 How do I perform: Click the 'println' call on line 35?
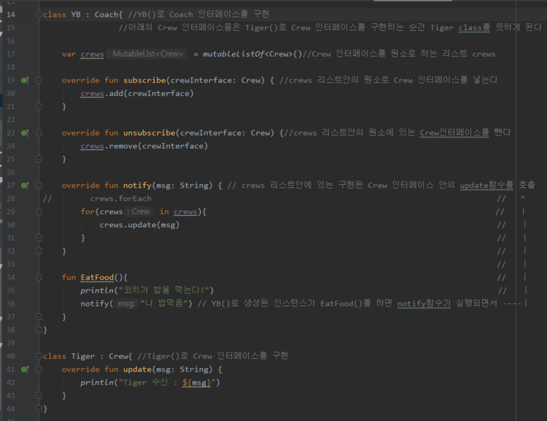coord(97,291)
